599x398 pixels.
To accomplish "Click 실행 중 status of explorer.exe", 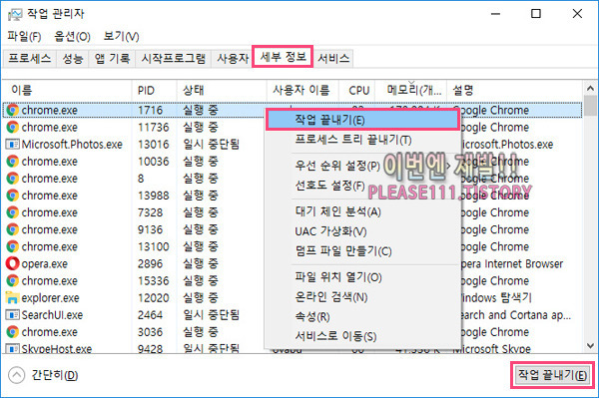I will tap(201, 297).
